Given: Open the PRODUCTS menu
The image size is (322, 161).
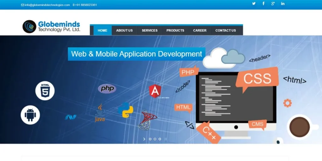Looking at the screenshot, I should pos(175,31).
